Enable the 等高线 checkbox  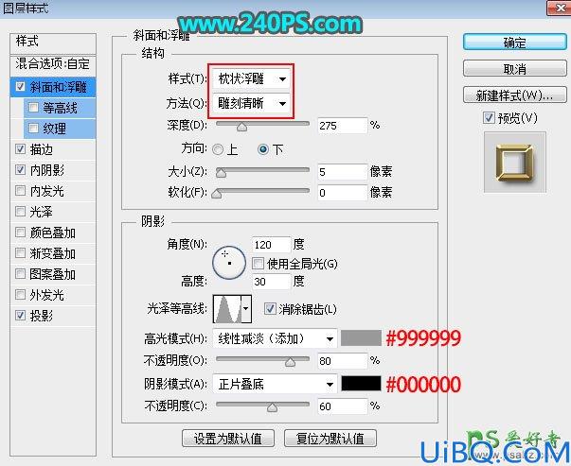pyautogui.click(x=33, y=107)
